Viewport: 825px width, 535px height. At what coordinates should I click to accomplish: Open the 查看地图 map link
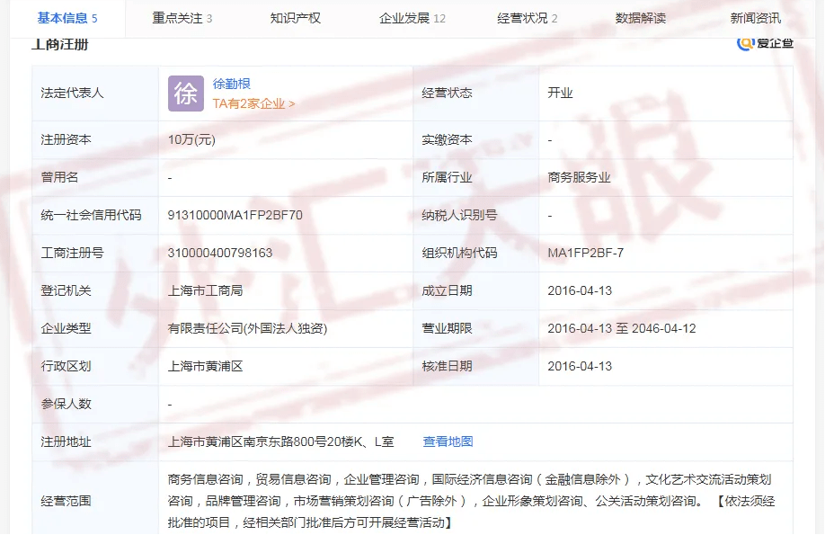[448, 441]
